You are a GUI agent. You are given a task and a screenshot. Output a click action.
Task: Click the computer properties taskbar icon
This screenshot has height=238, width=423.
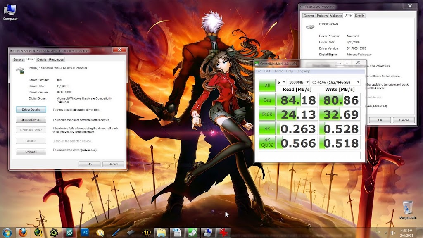(208, 232)
